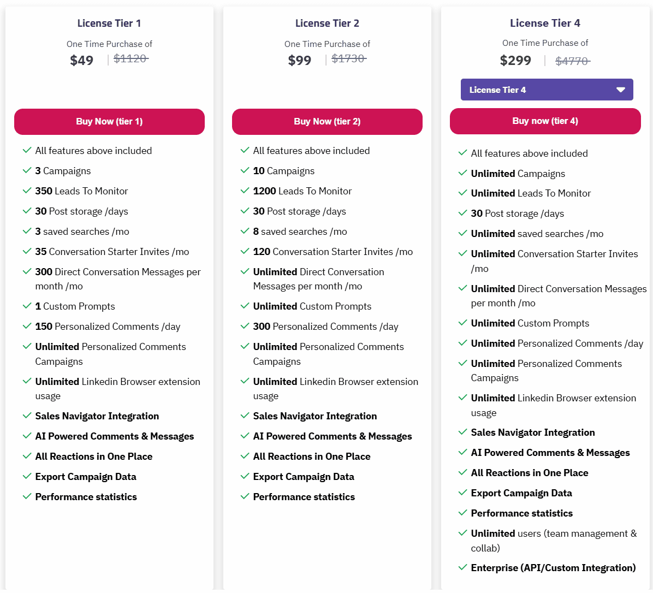
Task: Click the License Tier 2 heading
Action: click(327, 23)
